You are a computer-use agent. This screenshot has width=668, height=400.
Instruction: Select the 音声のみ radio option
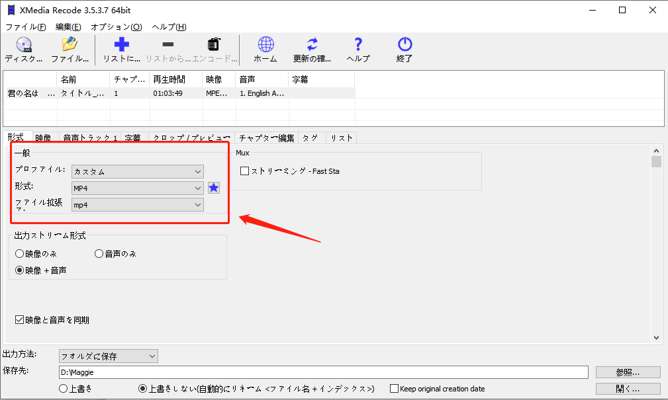(x=98, y=253)
